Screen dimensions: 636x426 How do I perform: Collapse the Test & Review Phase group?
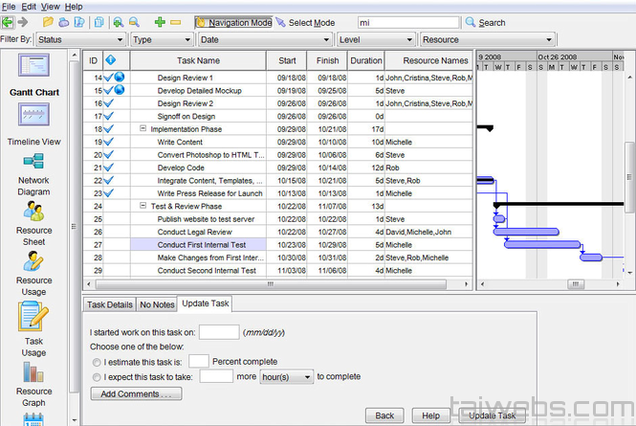(143, 206)
